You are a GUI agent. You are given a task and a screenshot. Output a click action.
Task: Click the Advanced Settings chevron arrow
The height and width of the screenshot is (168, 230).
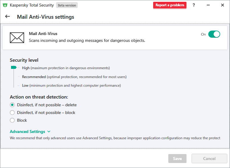49,131
